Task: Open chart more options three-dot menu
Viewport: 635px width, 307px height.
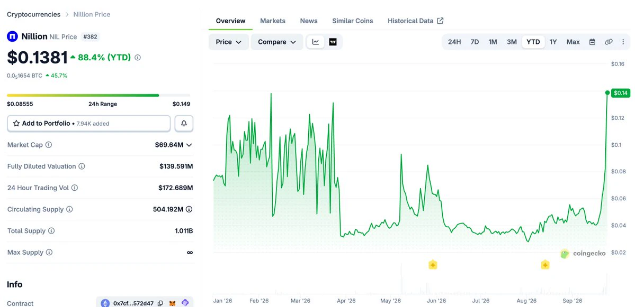Action: pos(623,42)
